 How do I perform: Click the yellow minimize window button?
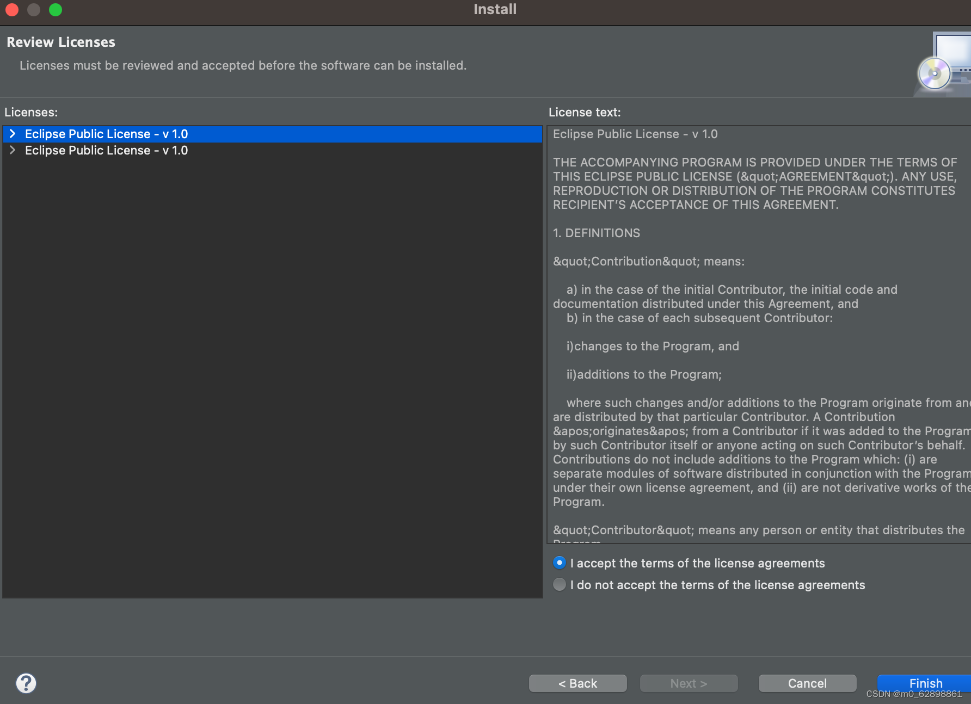[x=33, y=10]
